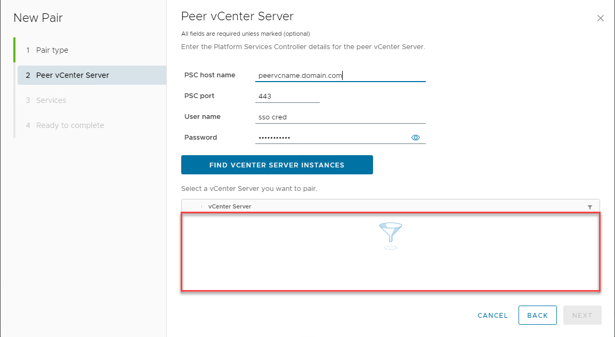Click the New Pair title
Image resolution: width=615 pixels, height=337 pixels.
[x=38, y=18]
